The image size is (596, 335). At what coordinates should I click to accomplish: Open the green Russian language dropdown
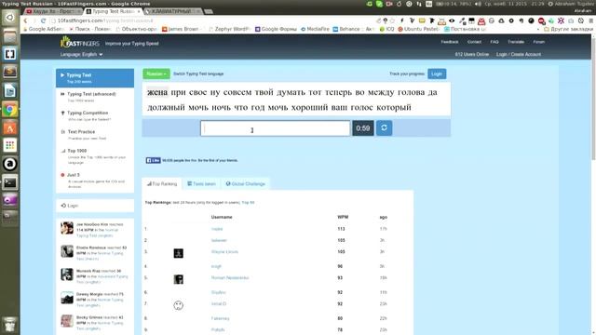tap(156, 74)
